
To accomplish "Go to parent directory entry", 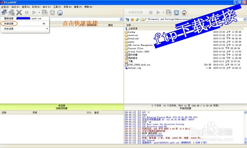I will click(133, 29).
